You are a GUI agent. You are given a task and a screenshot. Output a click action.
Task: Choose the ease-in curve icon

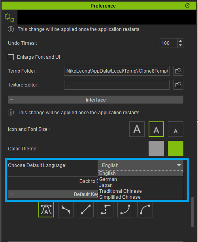(125, 209)
